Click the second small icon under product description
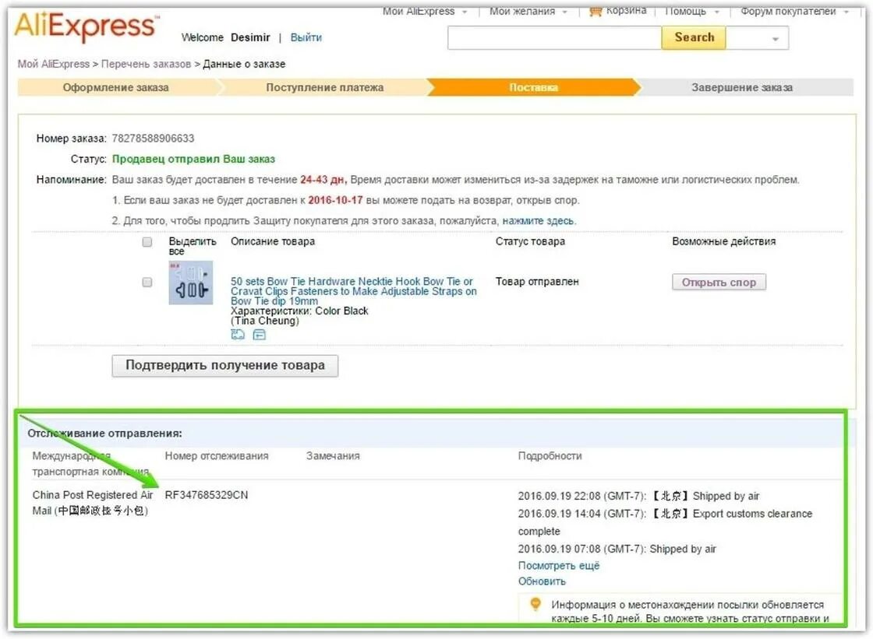The image size is (873, 639). click(x=260, y=334)
